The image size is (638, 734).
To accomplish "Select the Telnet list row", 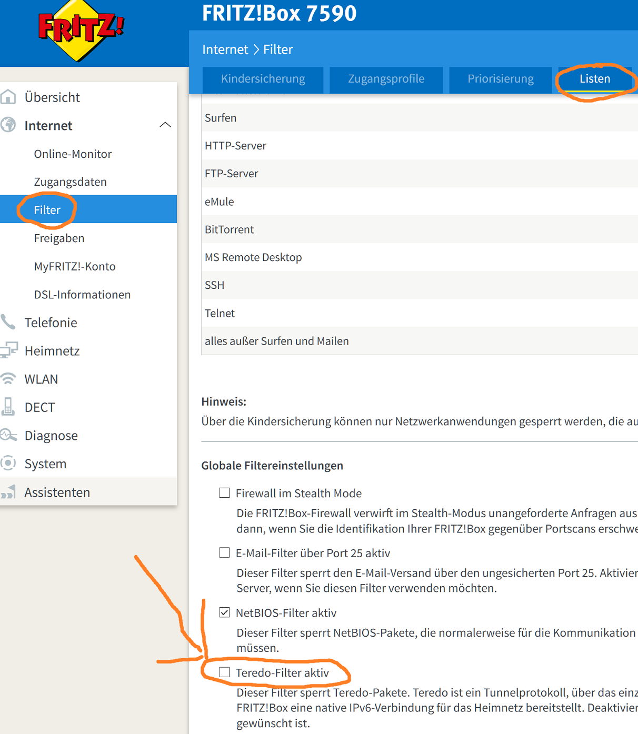I will coord(420,313).
